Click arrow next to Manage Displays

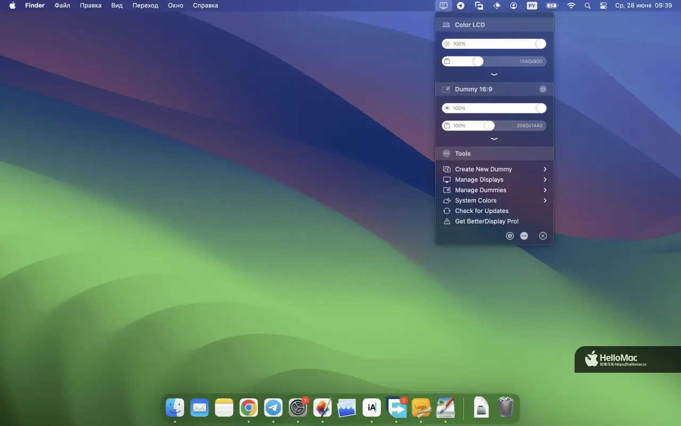pos(545,179)
